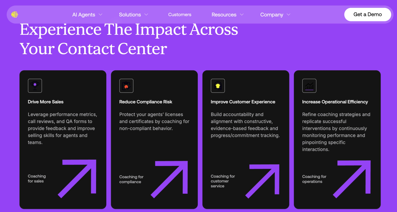397x212 pixels.
Task: Open the Customers menu item
Action: coord(180,15)
